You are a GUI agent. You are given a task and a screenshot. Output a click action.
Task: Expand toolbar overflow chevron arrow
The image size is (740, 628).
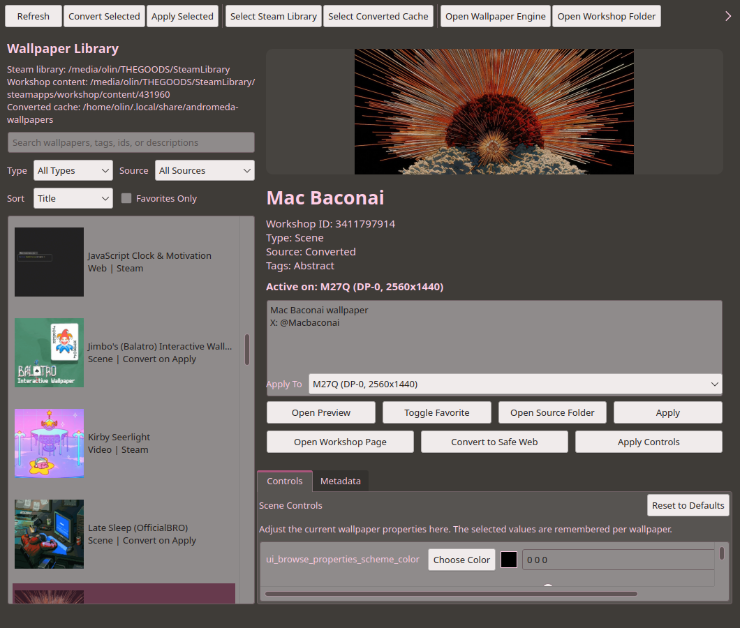point(728,16)
